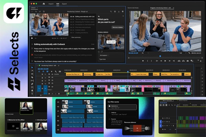This screenshot has width=206, height=137.
Task: Play the Cutback preview video
Action: click(x=32, y=38)
